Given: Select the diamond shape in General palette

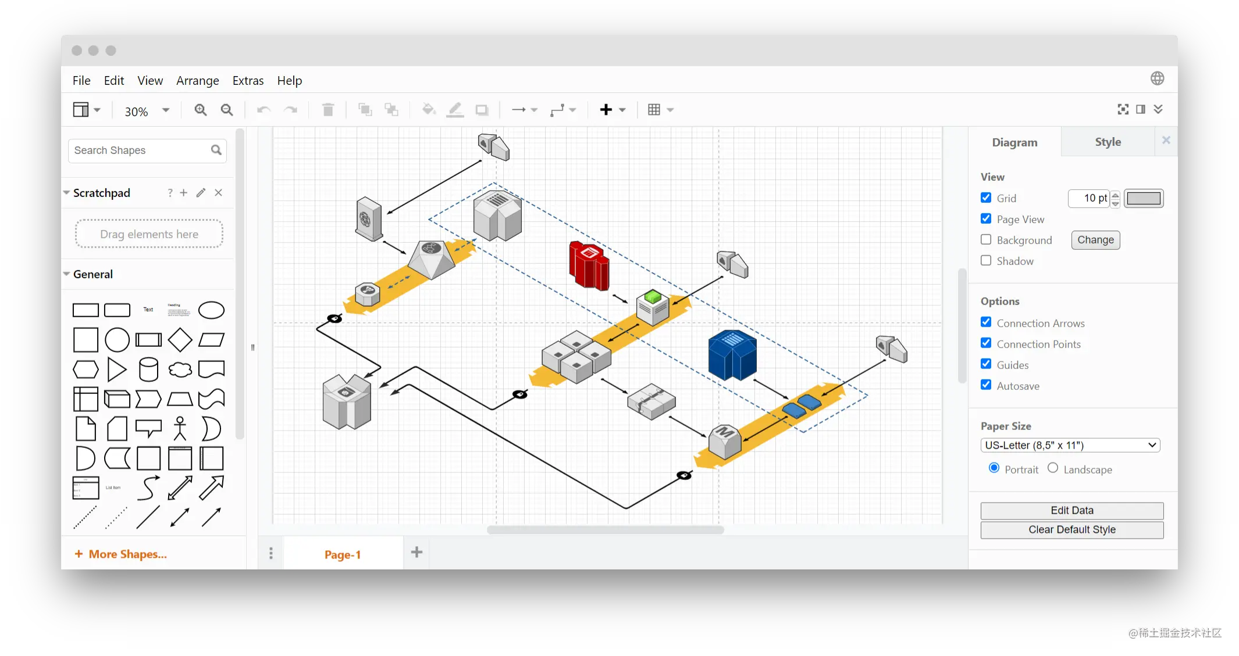Looking at the screenshot, I should click(x=180, y=340).
